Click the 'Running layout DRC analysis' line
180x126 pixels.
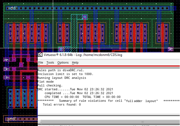coord(62,78)
